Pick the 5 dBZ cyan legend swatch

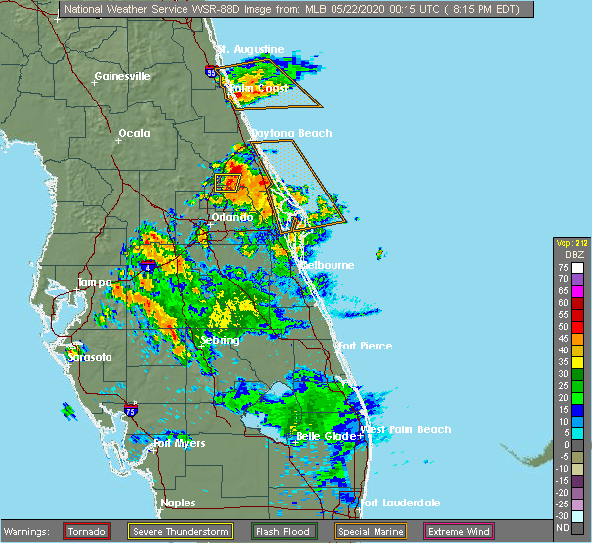[577, 433]
